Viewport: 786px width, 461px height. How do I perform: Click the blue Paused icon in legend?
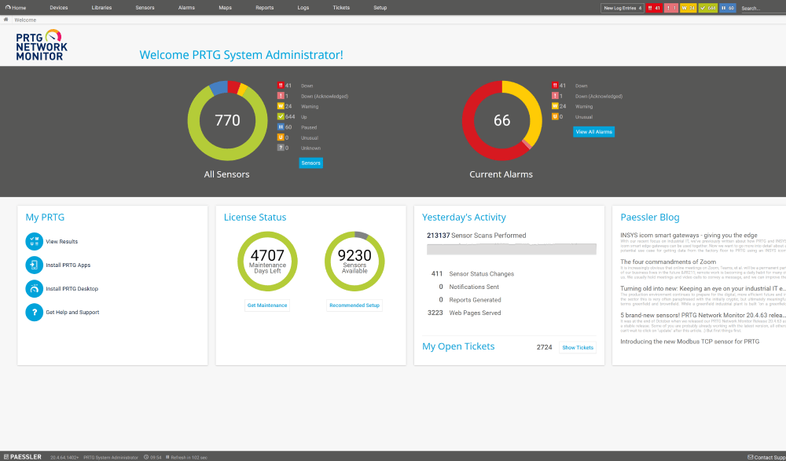[x=281, y=127]
